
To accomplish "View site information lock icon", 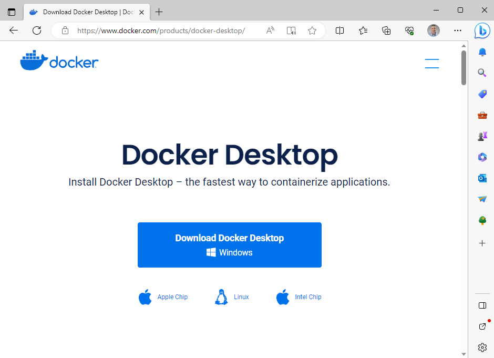I will pos(65,30).
